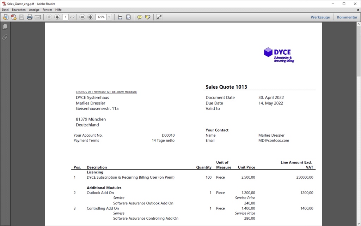Click the vertical scrollbar thumb
361x226 pixels.
(359, 51)
